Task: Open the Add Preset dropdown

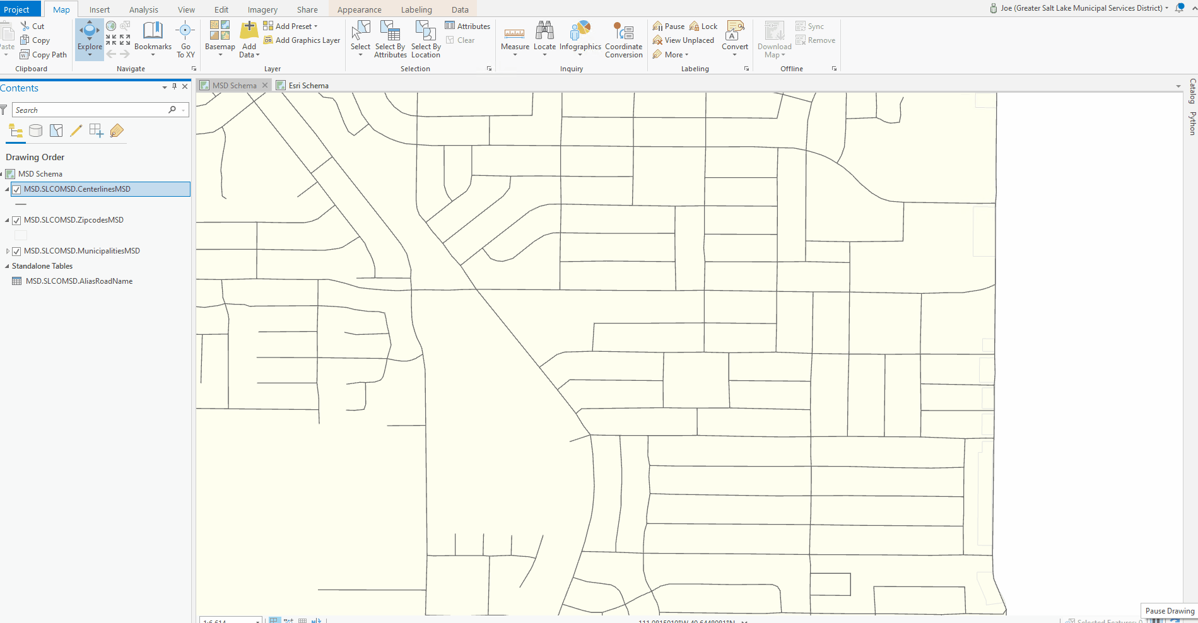Action: (x=290, y=26)
